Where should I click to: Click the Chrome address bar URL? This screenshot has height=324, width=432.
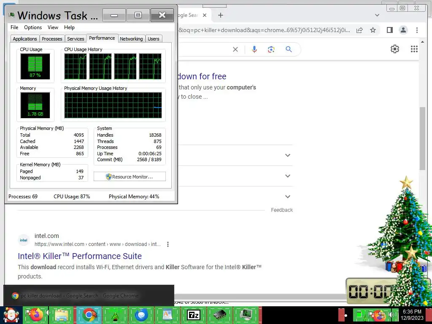click(265, 30)
